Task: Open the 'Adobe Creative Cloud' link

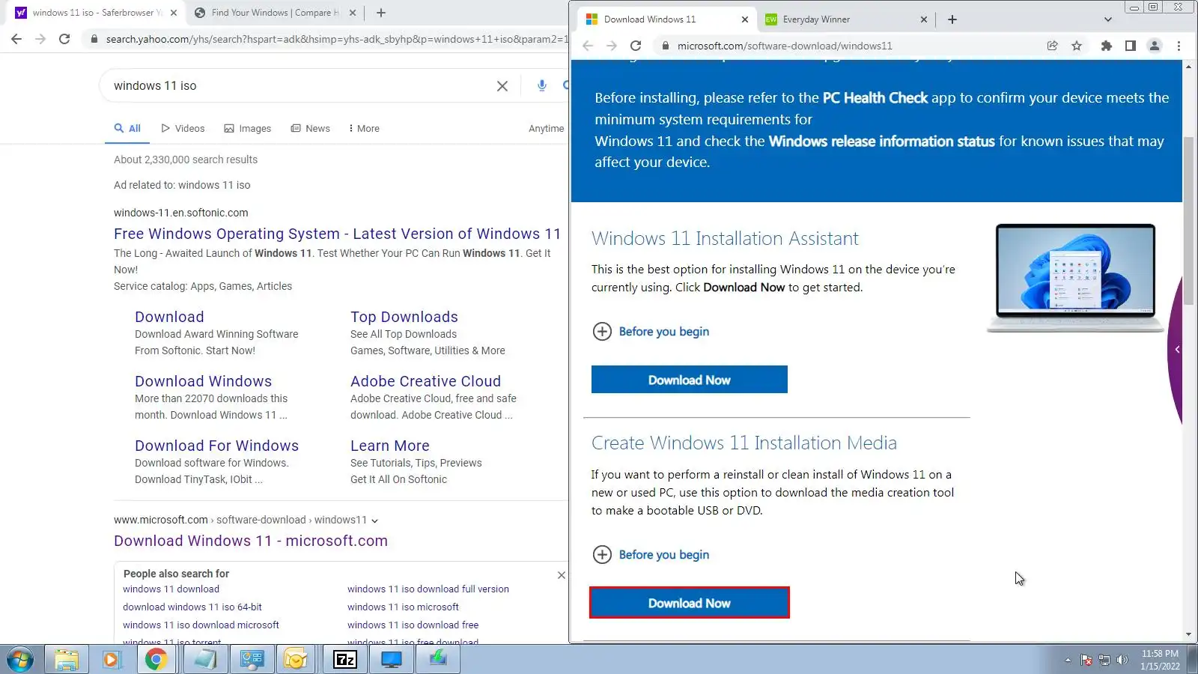Action: tap(425, 382)
